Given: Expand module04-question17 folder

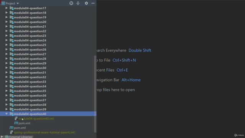Looking at the screenshot, I should coord(7,8).
